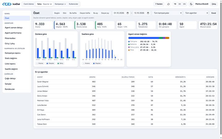Toggle Arama legend in Günlere göre chart
Screen dimensions: 222x139
point(40,63)
